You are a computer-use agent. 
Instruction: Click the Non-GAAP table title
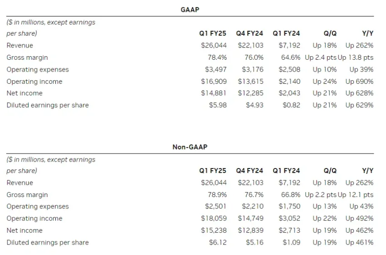point(190,147)
